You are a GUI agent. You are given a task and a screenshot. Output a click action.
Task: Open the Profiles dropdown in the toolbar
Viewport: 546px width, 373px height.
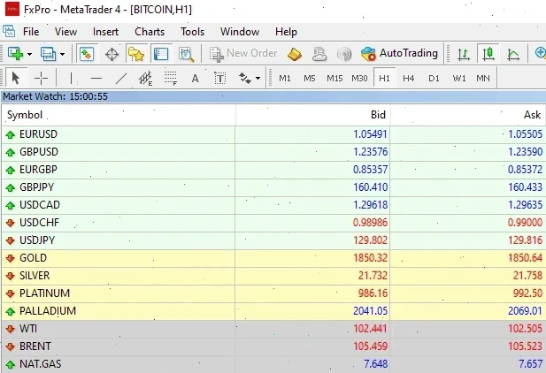pos(50,54)
